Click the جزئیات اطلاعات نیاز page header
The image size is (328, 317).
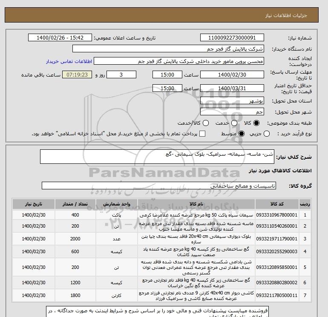coord(286,15)
